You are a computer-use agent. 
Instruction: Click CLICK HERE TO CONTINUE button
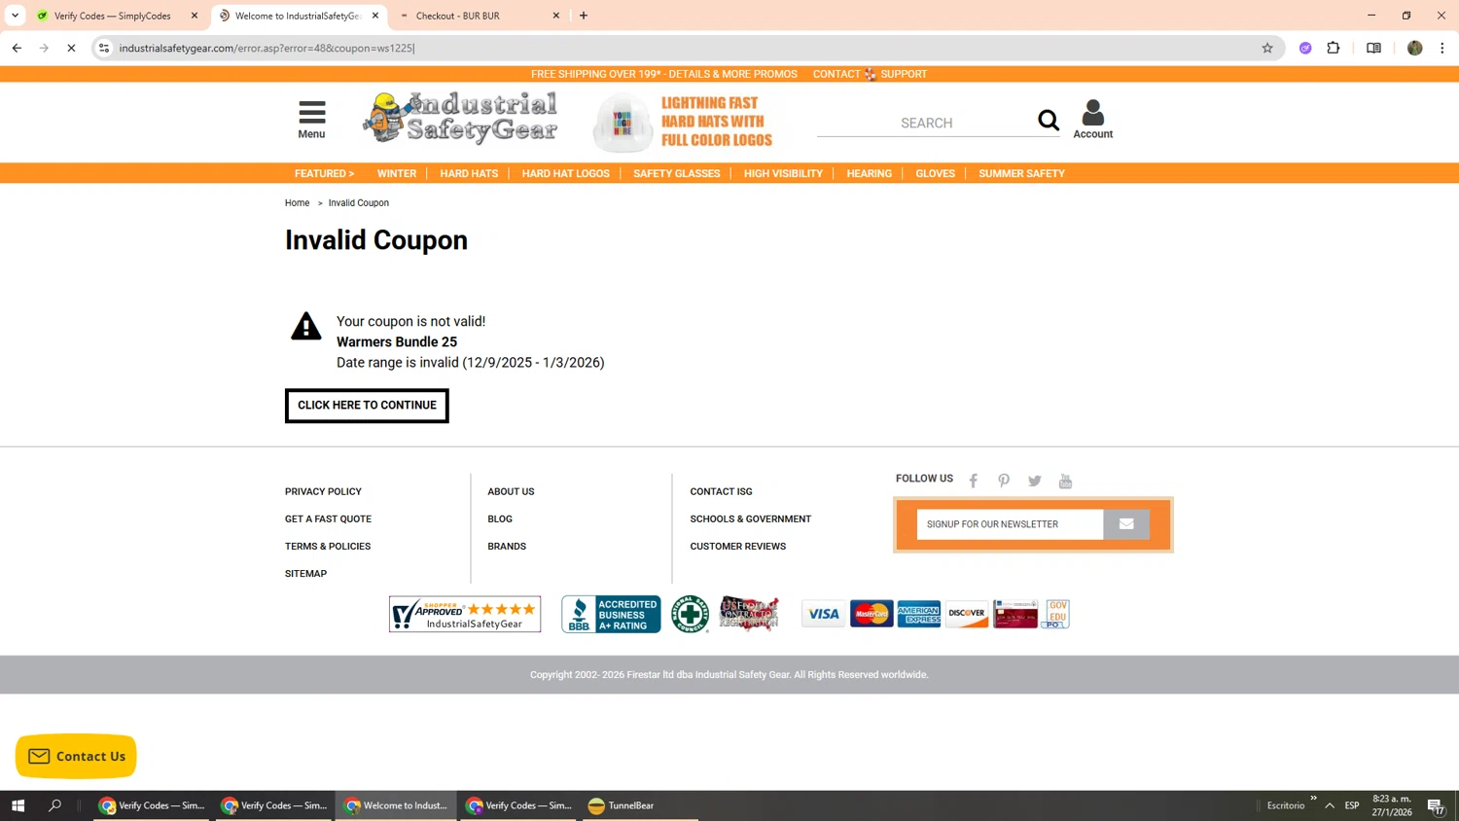pyautogui.click(x=367, y=406)
